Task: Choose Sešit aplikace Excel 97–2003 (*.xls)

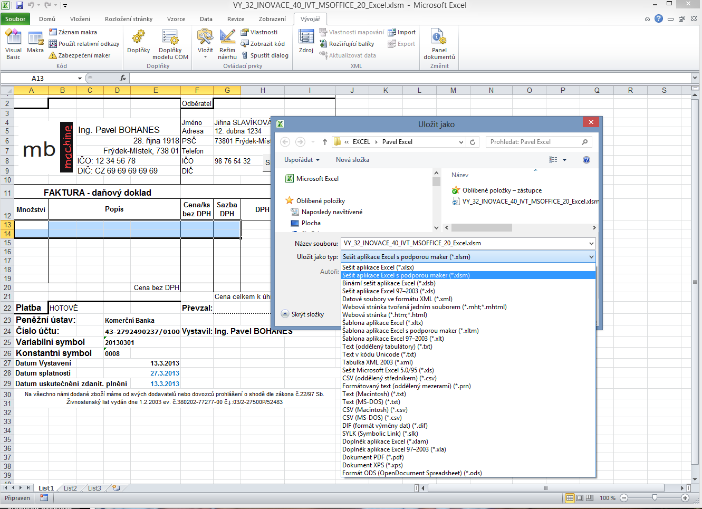Action: coord(468,291)
